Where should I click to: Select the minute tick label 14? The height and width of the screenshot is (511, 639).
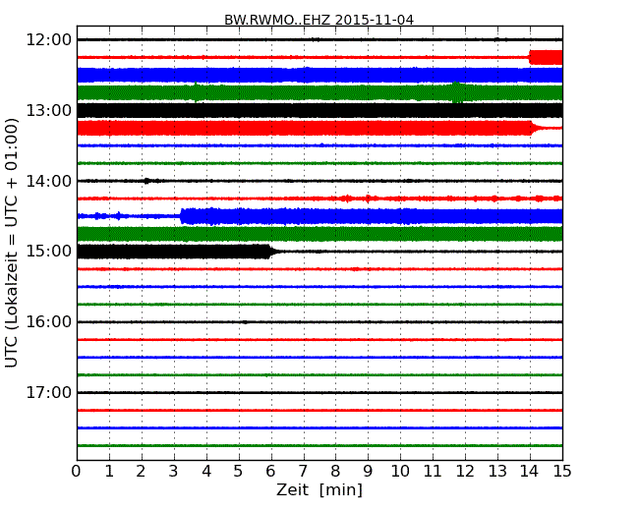click(x=530, y=472)
